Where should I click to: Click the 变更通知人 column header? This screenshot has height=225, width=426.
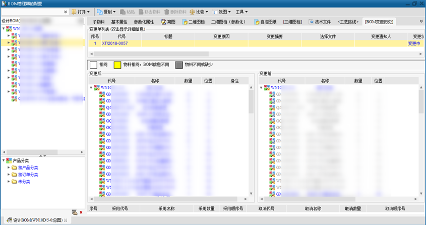coord(381,36)
